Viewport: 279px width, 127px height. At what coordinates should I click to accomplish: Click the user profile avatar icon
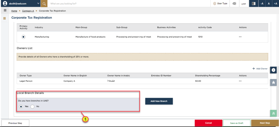tap(5, 3)
